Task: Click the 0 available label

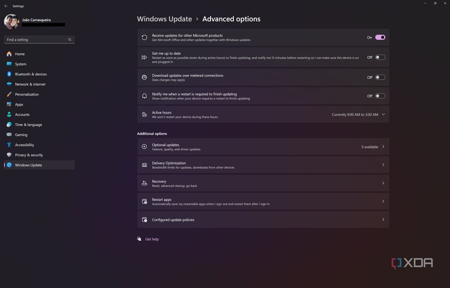Action: pyautogui.click(x=370, y=147)
